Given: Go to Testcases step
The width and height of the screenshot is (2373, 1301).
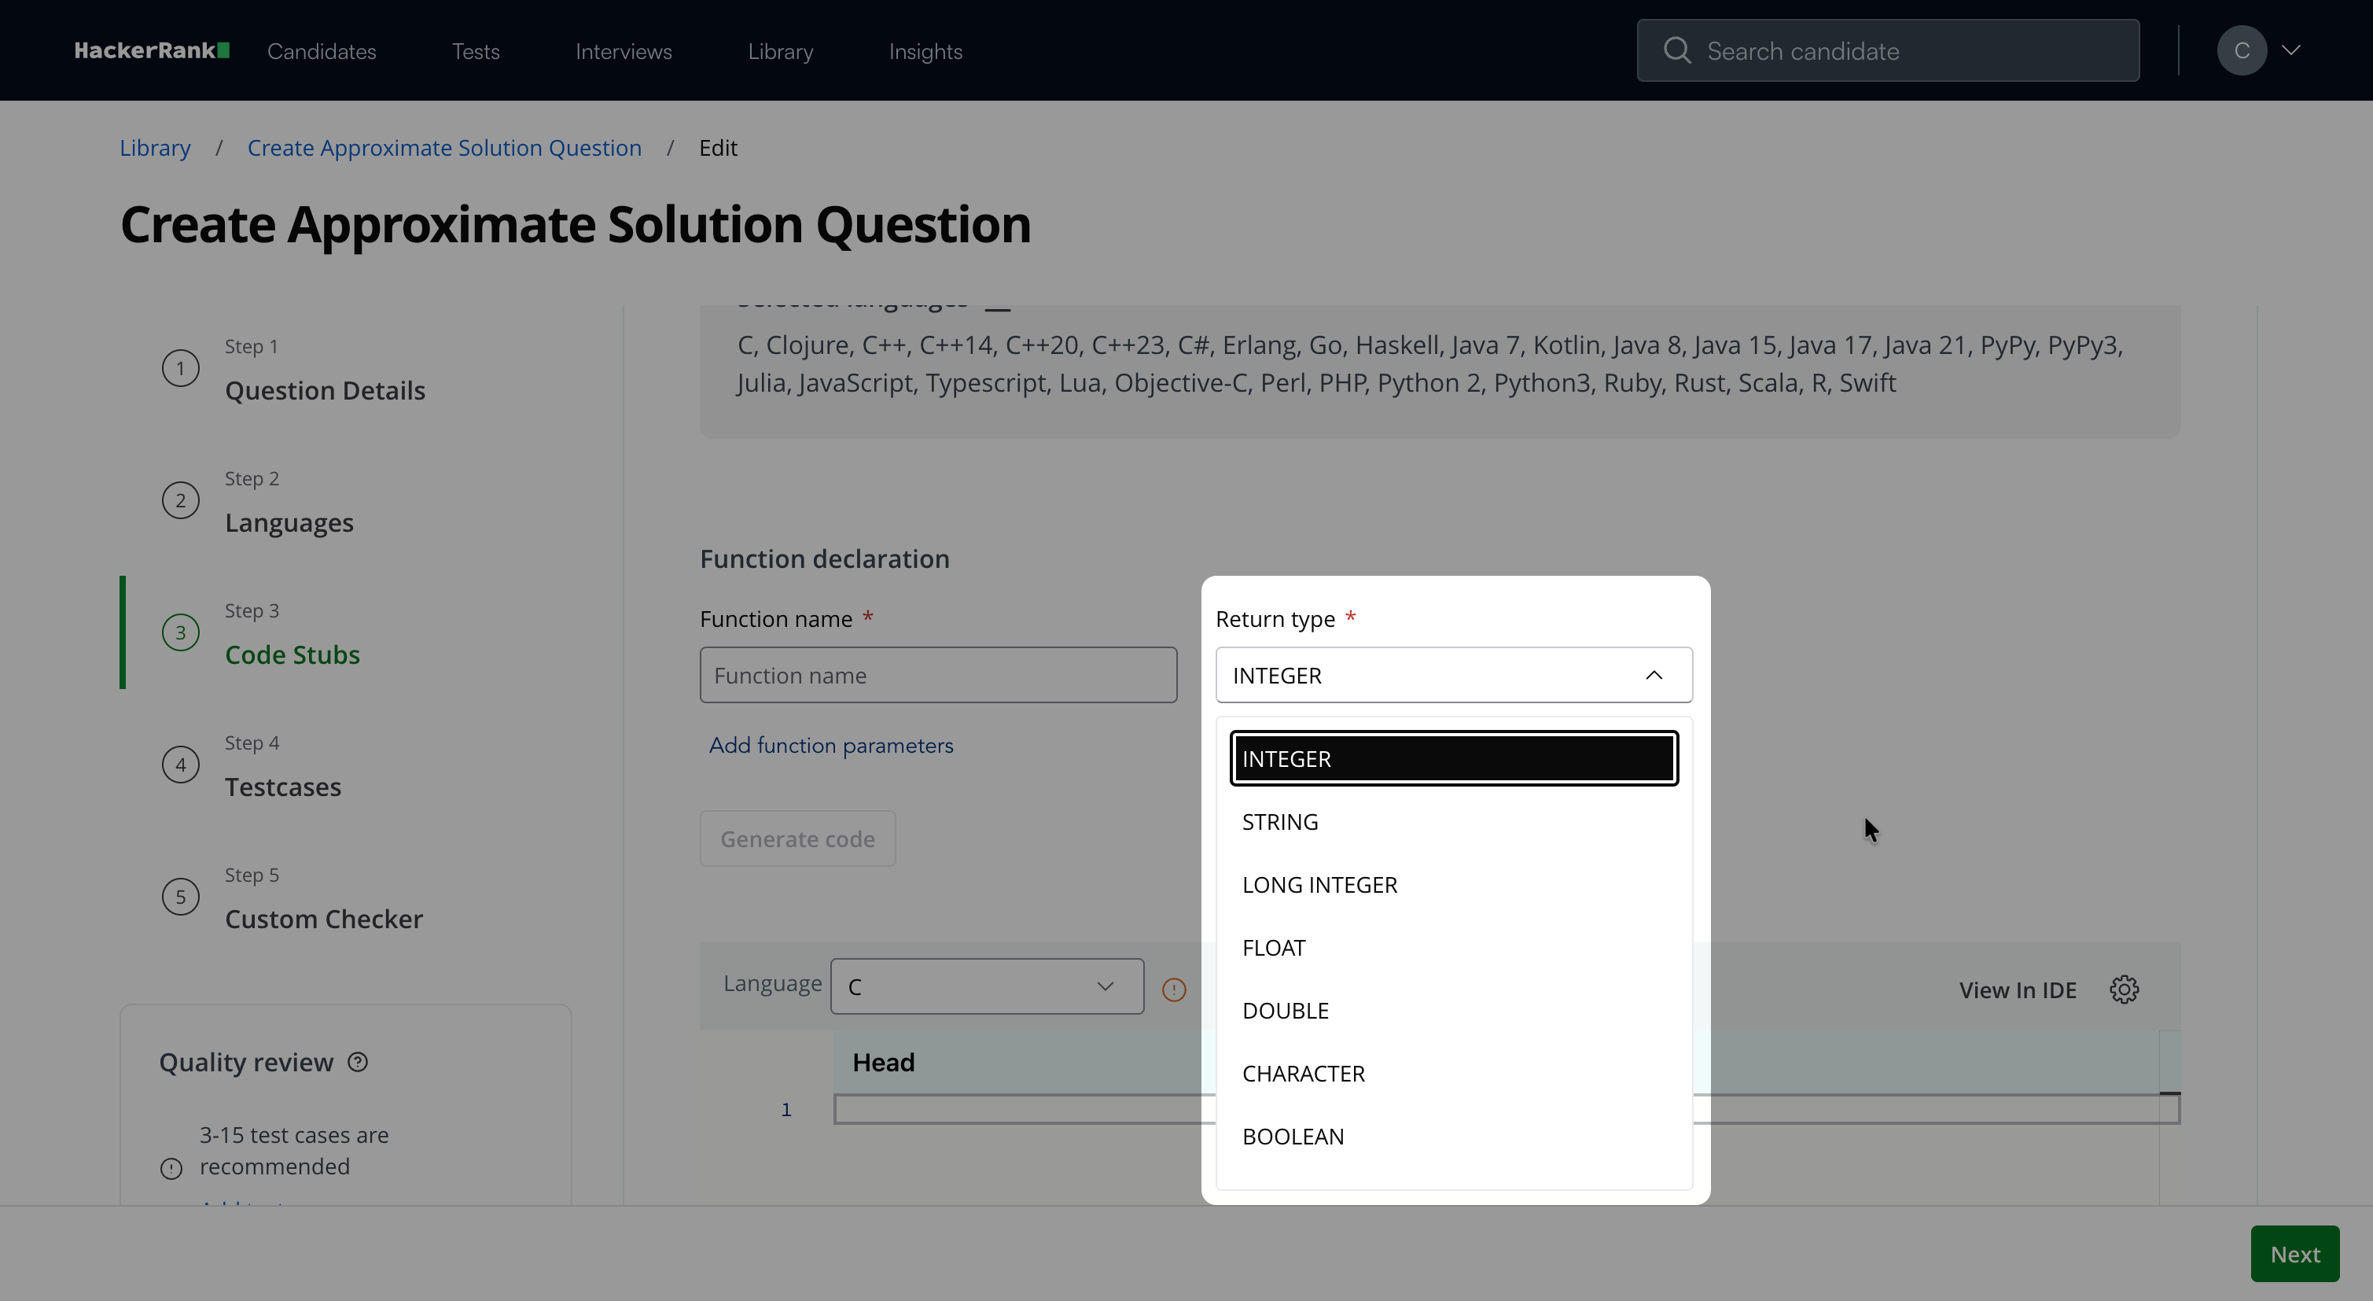Looking at the screenshot, I should click(x=283, y=788).
